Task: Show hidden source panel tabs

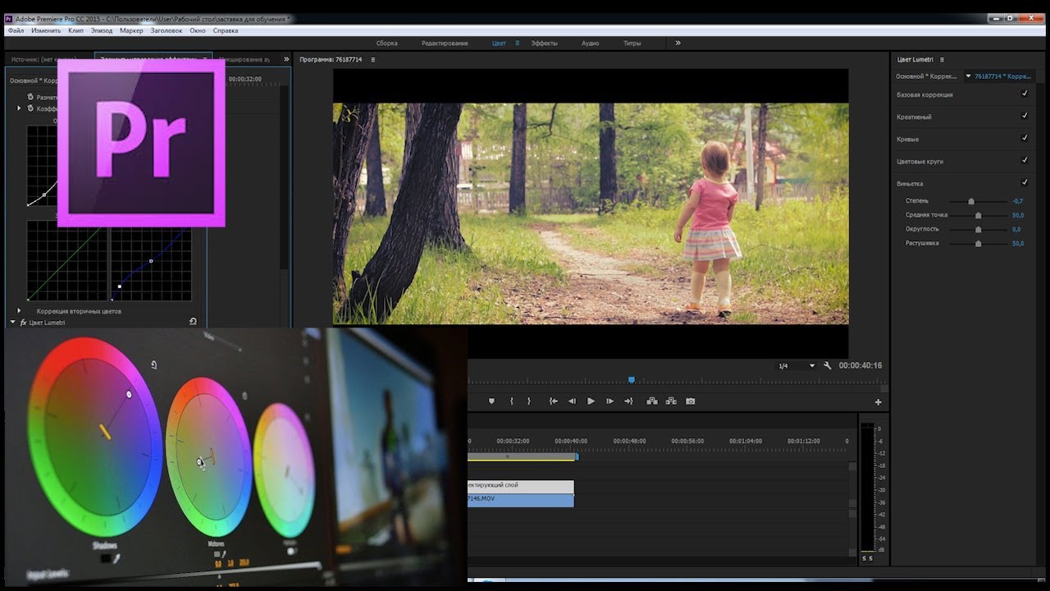Action: pos(285,59)
